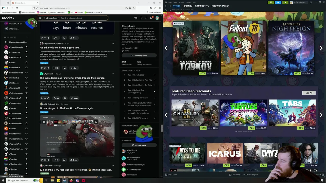Open Steam announcements megaphone icon
The height and width of the screenshot is (183, 326).
point(278,2)
